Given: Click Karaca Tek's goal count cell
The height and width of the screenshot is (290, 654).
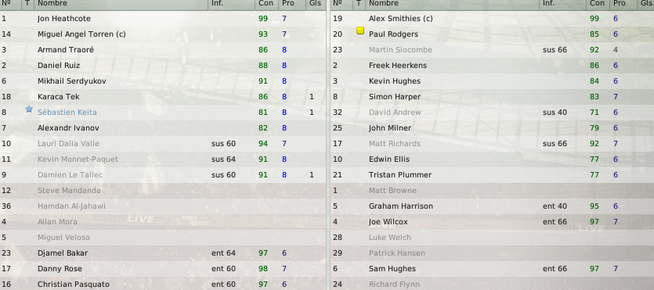Looking at the screenshot, I should 312,97.
